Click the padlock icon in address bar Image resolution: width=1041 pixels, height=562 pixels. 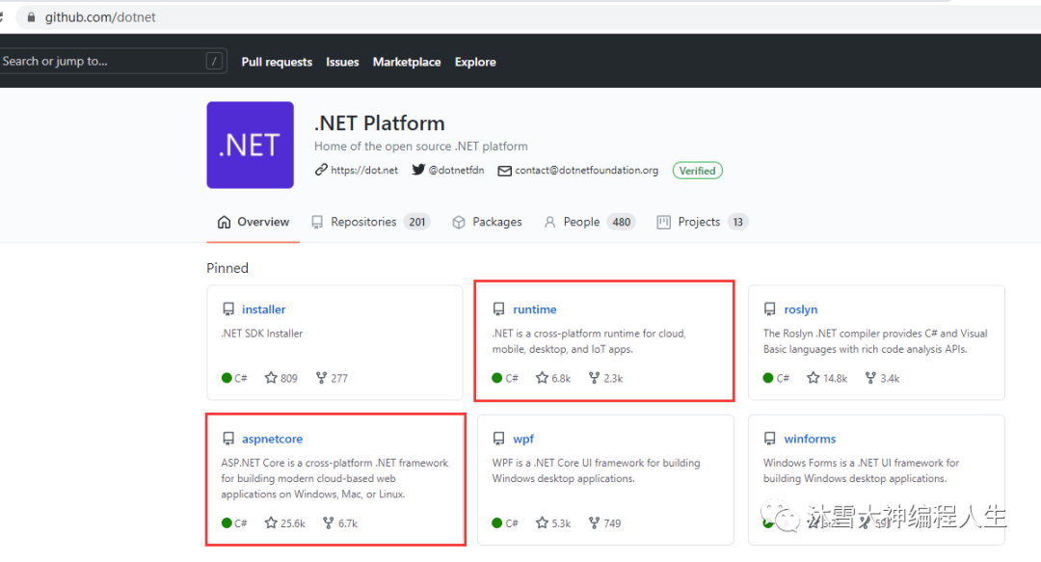click(31, 17)
